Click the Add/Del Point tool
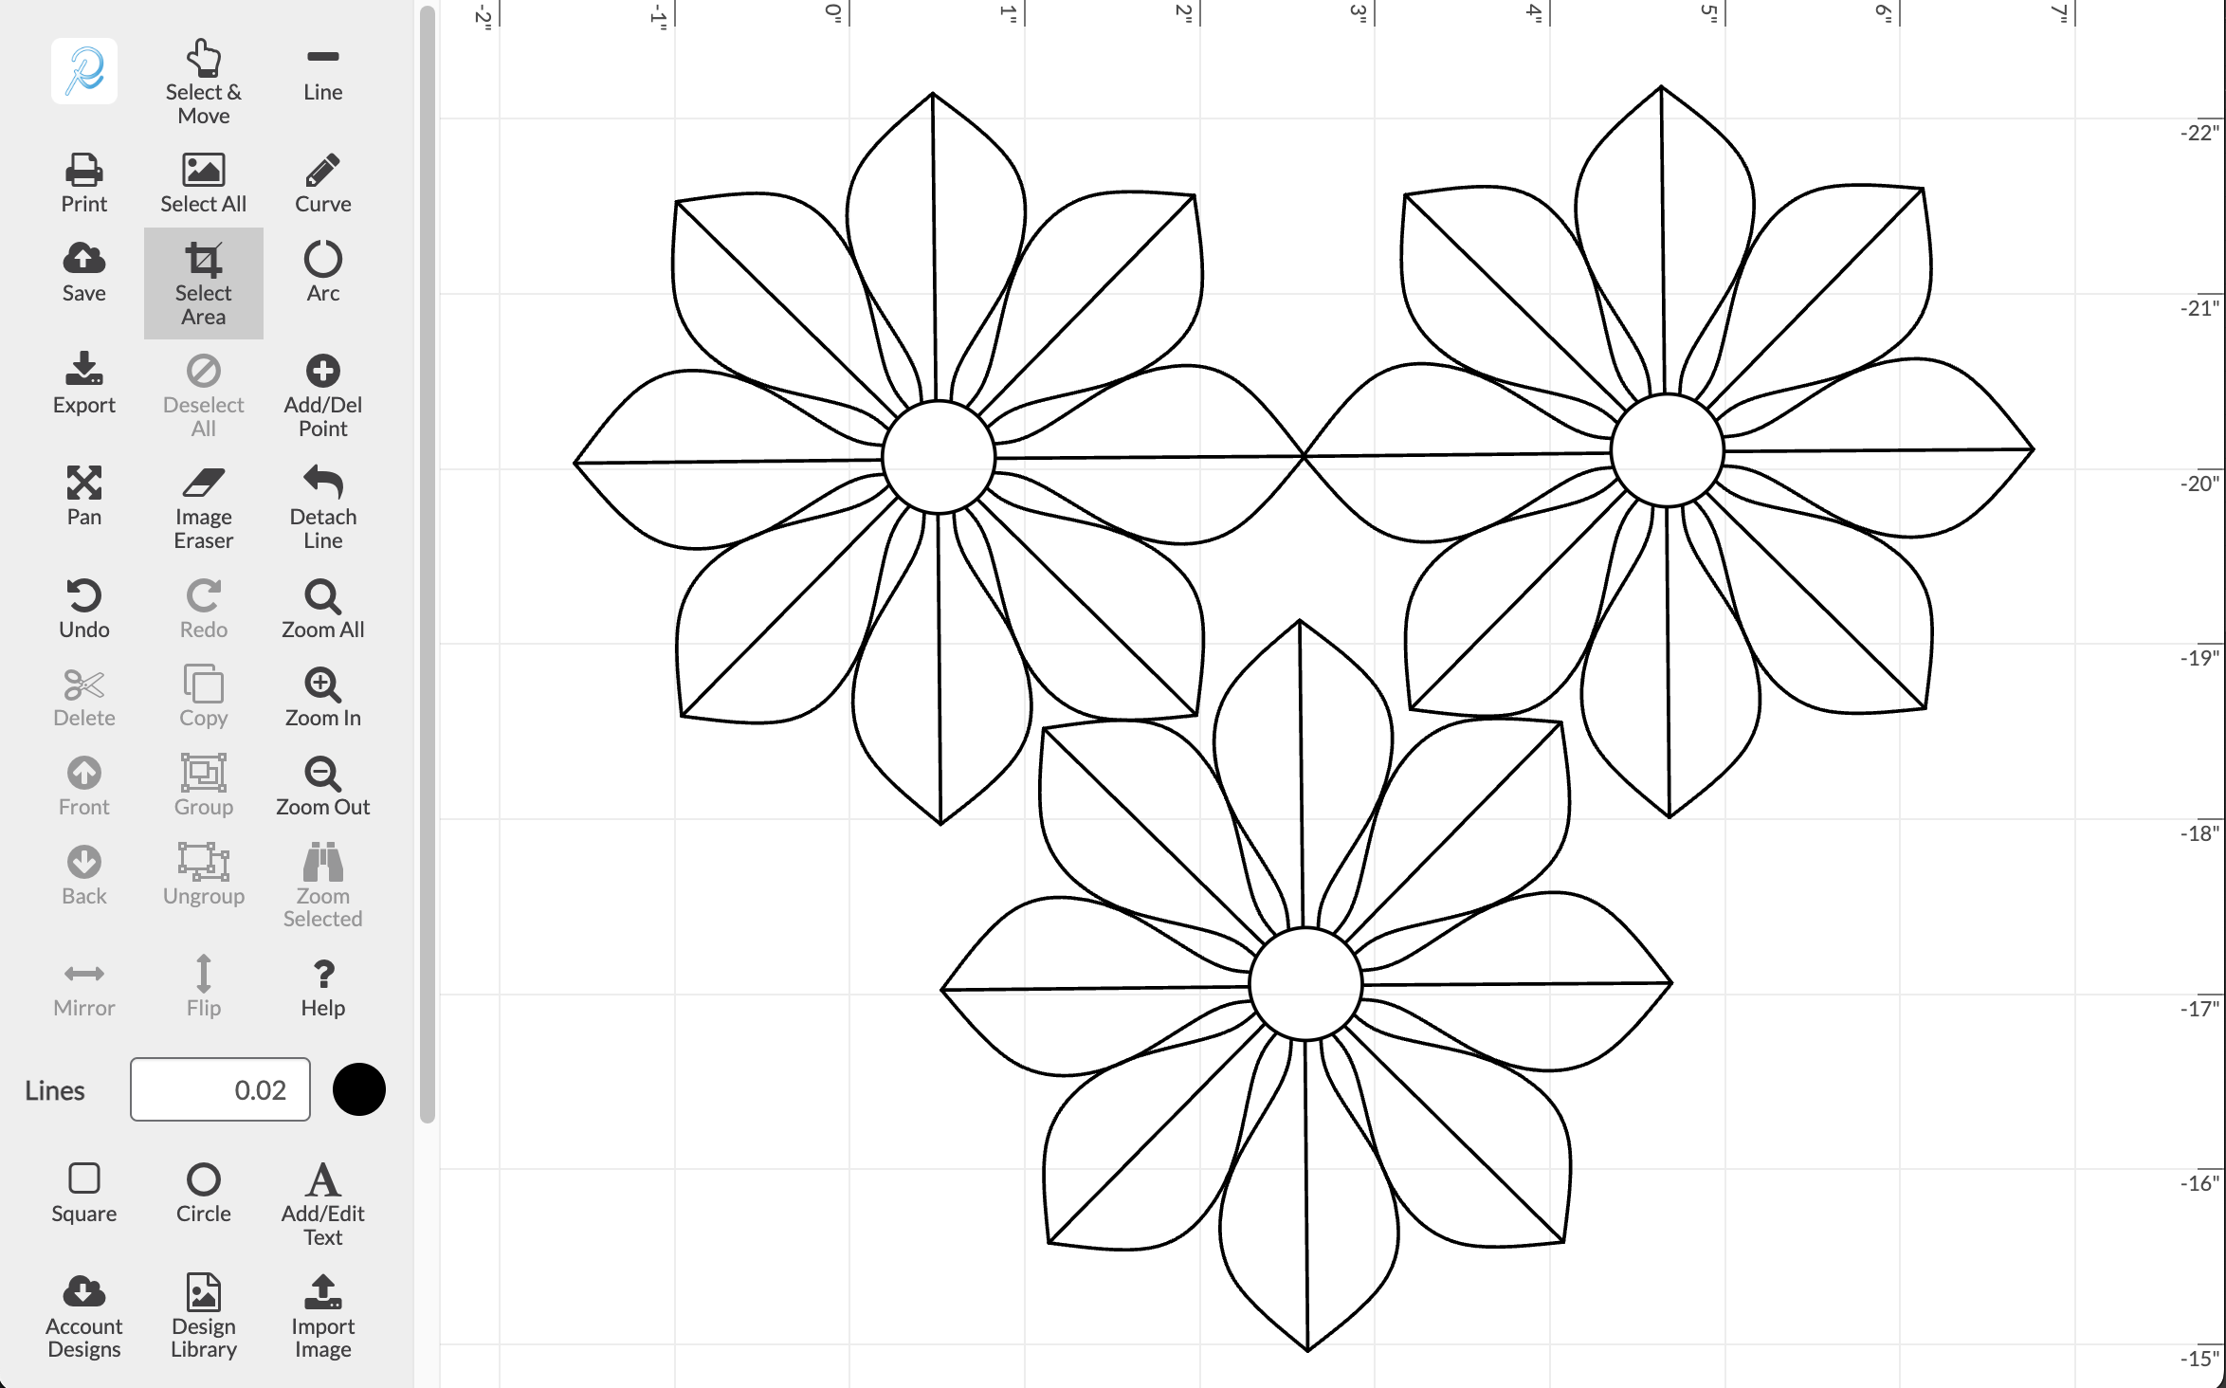The width and height of the screenshot is (2226, 1388). pyautogui.click(x=322, y=395)
